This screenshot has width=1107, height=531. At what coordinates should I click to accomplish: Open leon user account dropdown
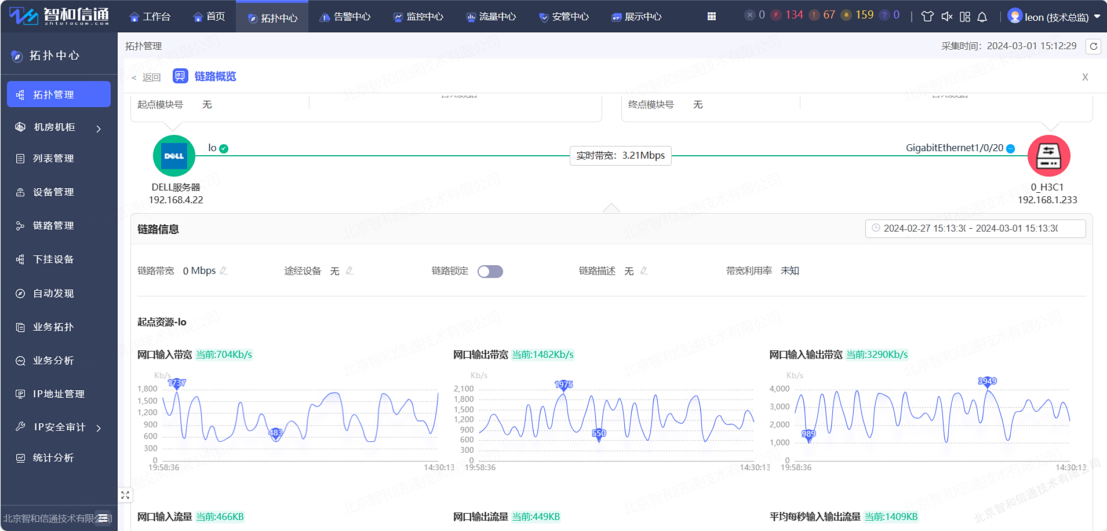click(1054, 17)
